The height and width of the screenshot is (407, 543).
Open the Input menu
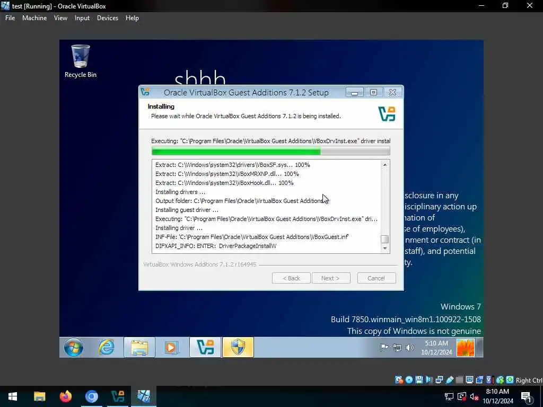point(82,18)
